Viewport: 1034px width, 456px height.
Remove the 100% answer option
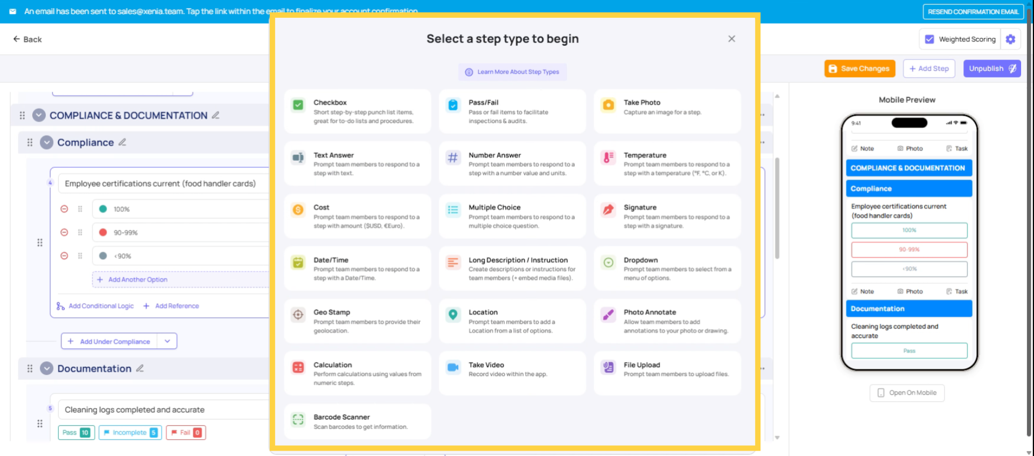pyautogui.click(x=64, y=209)
